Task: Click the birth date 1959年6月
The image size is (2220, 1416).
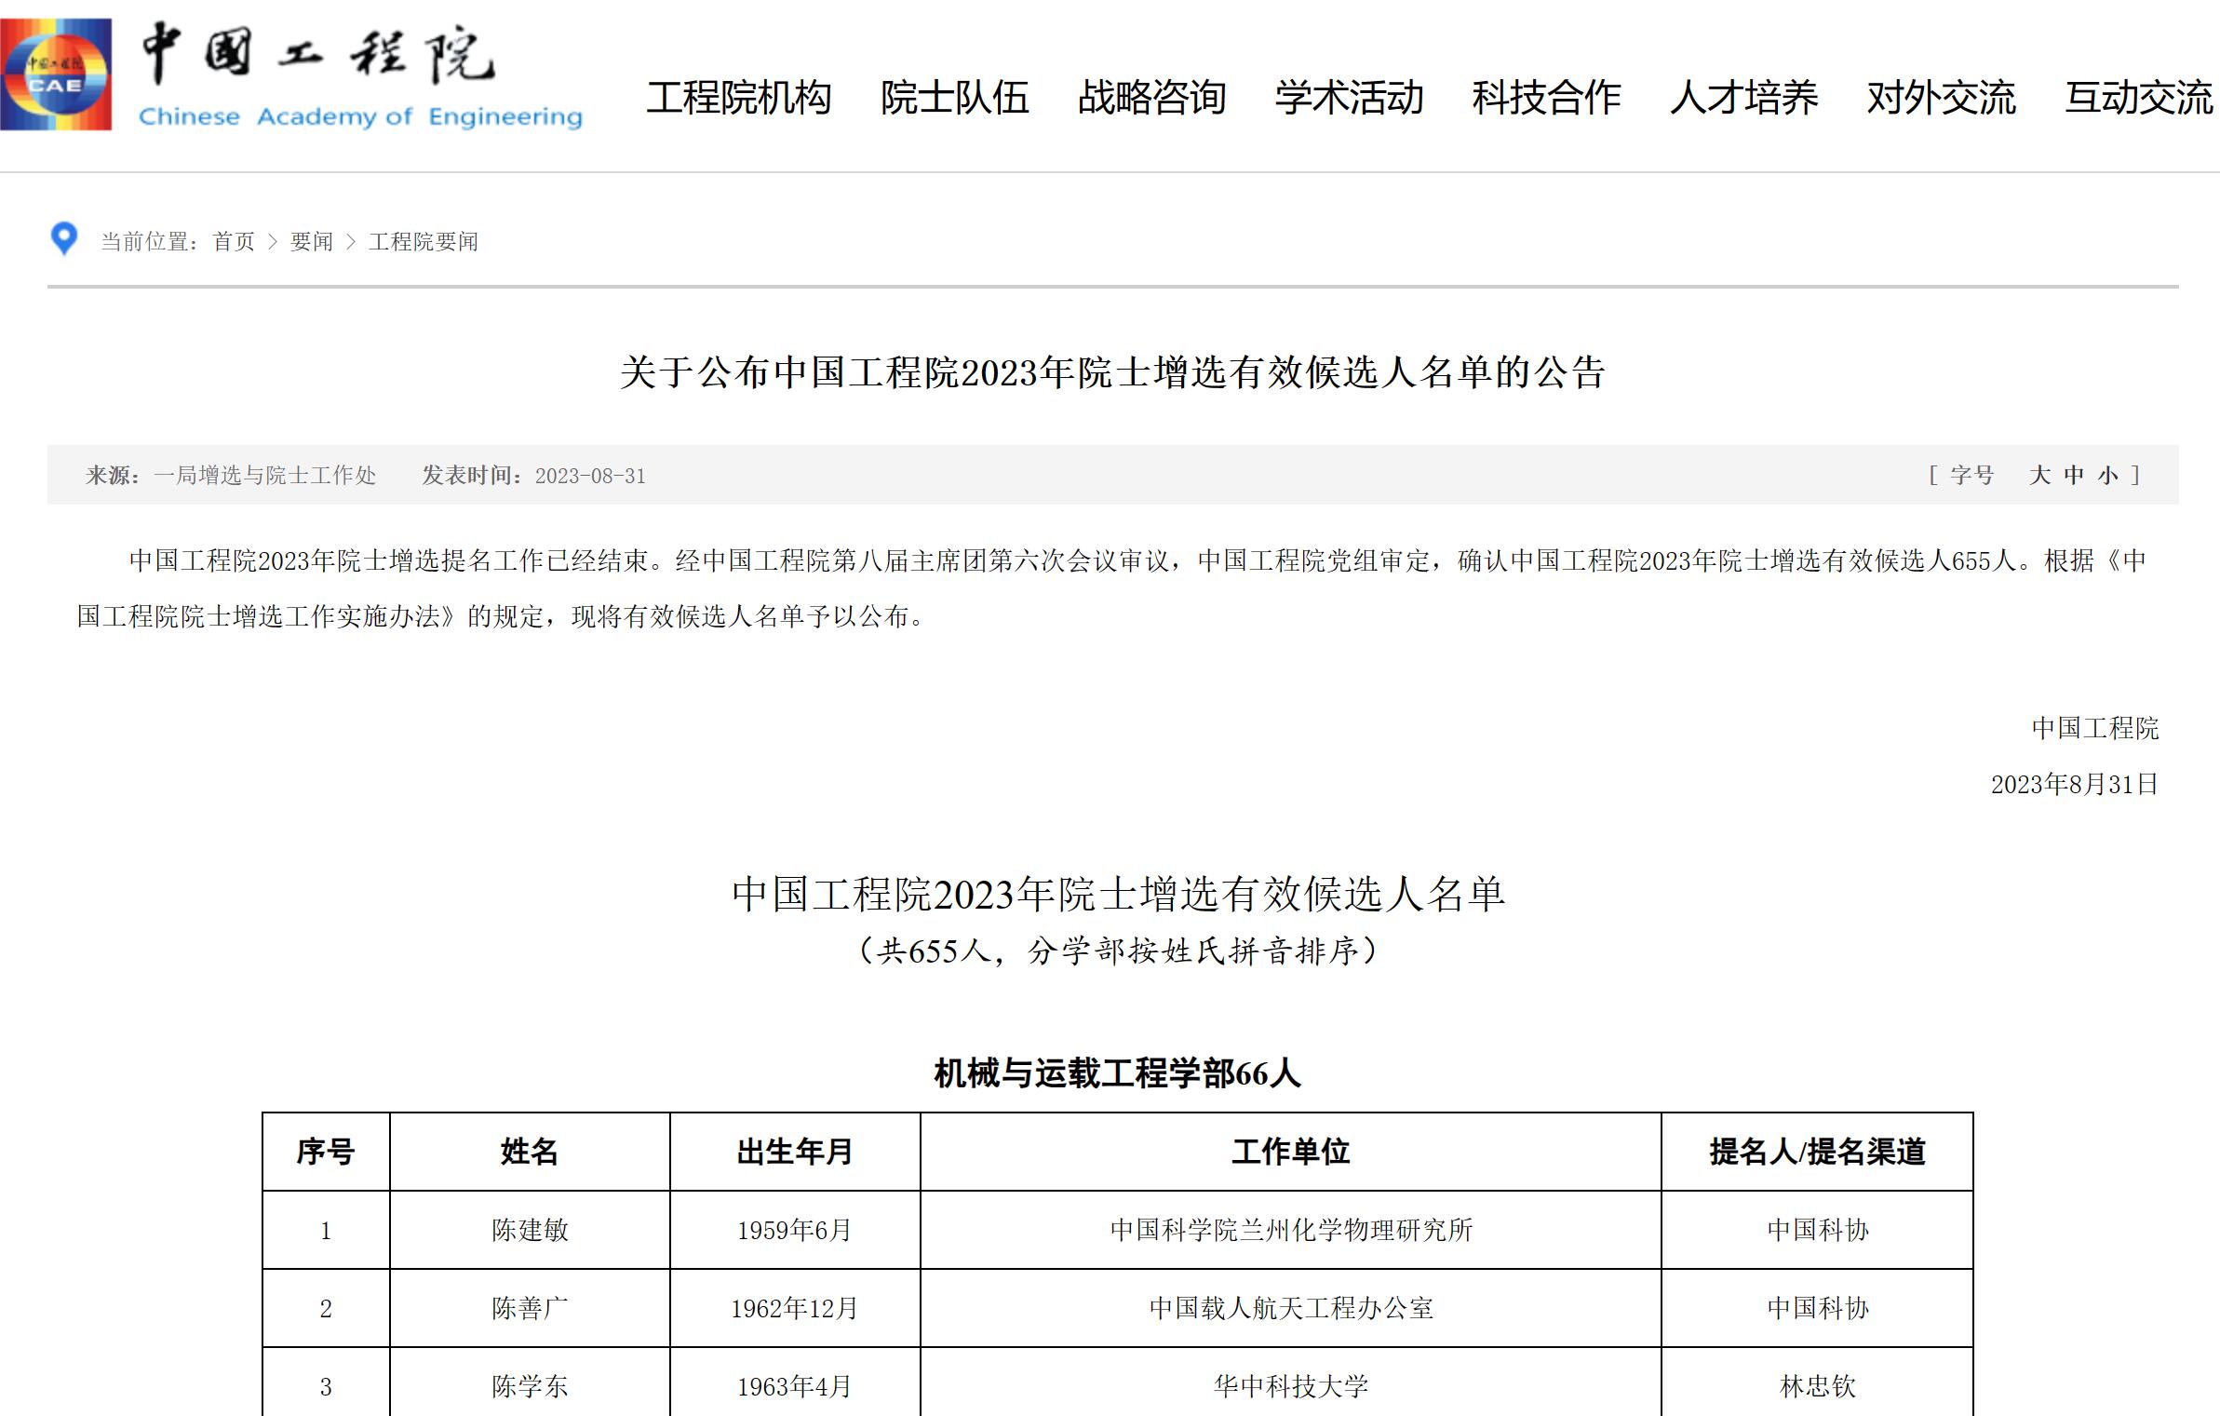Action: point(795,1230)
